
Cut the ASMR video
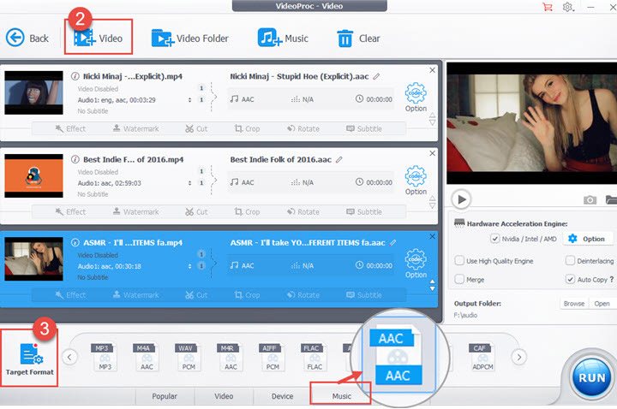(x=196, y=295)
